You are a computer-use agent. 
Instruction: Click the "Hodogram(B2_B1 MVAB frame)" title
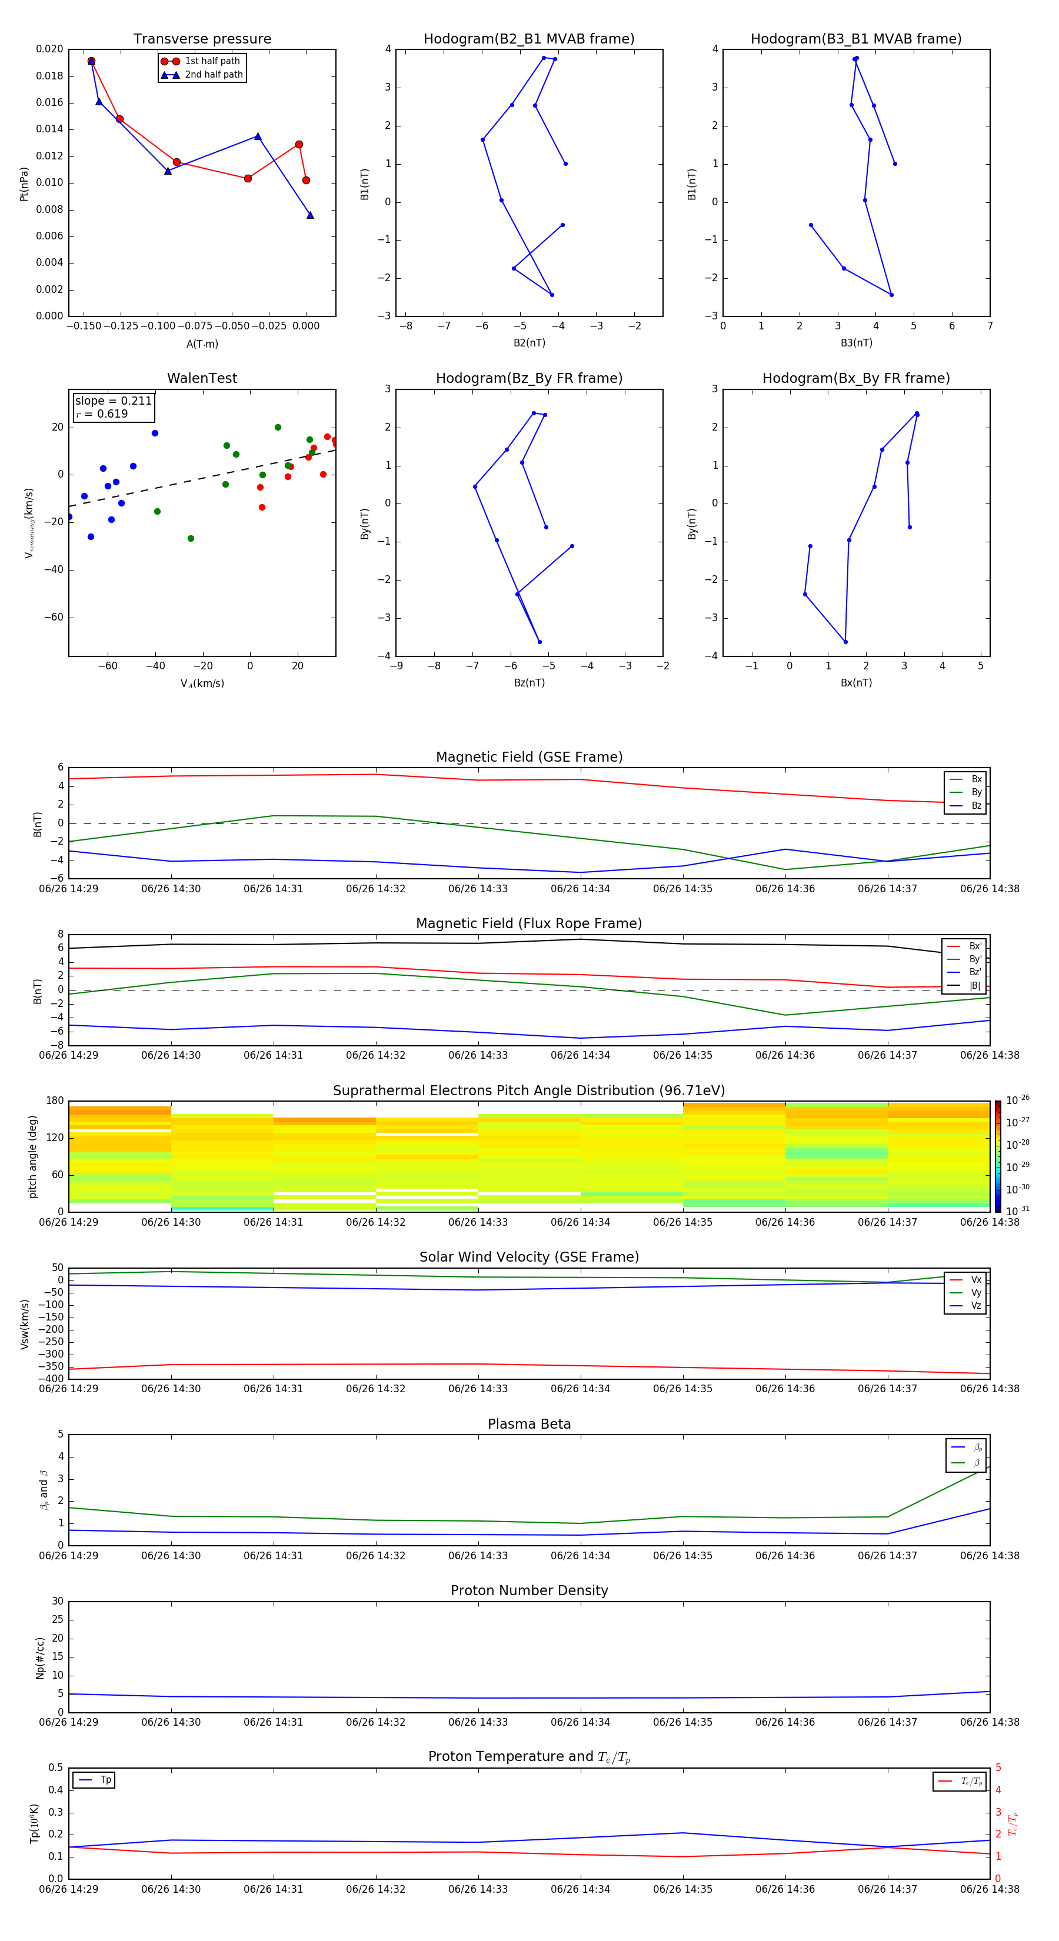[529, 38]
